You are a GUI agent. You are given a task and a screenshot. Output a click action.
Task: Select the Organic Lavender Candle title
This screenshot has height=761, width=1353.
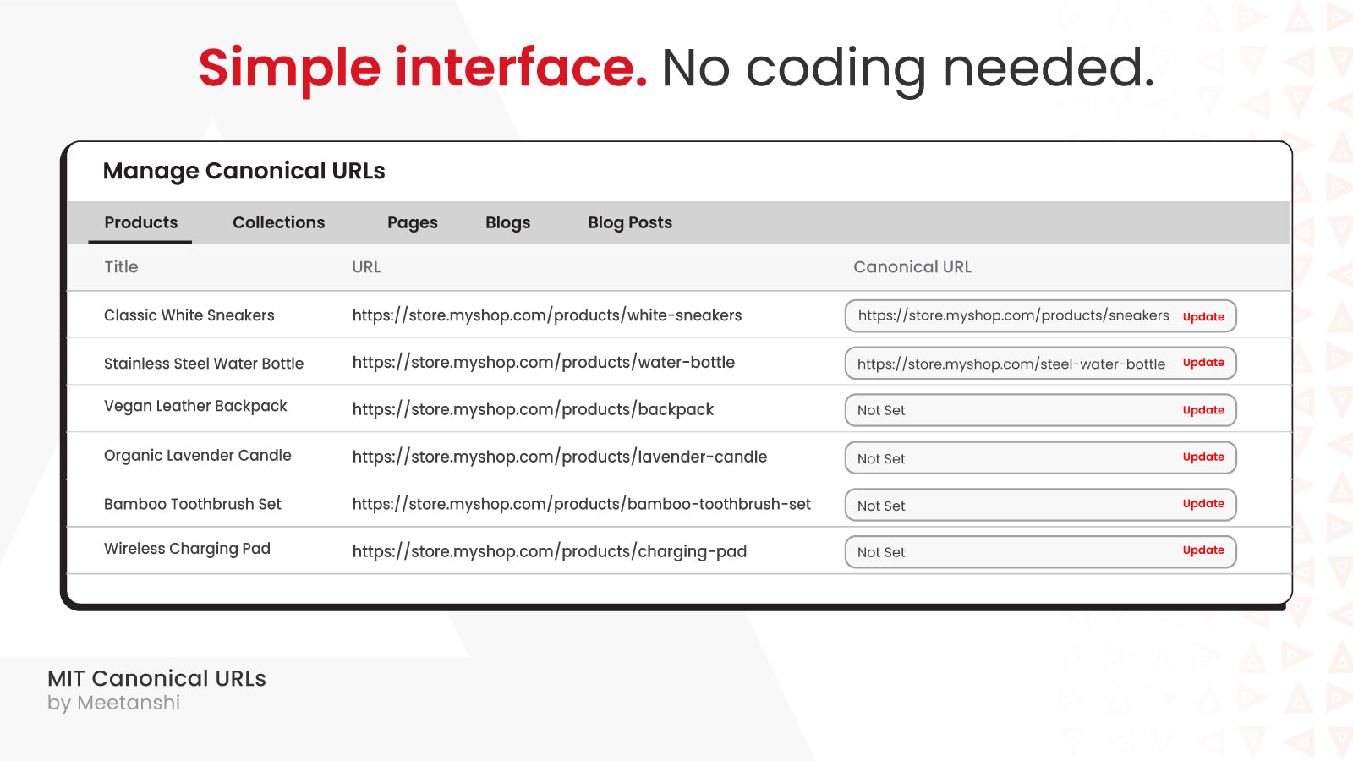(x=198, y=456)
